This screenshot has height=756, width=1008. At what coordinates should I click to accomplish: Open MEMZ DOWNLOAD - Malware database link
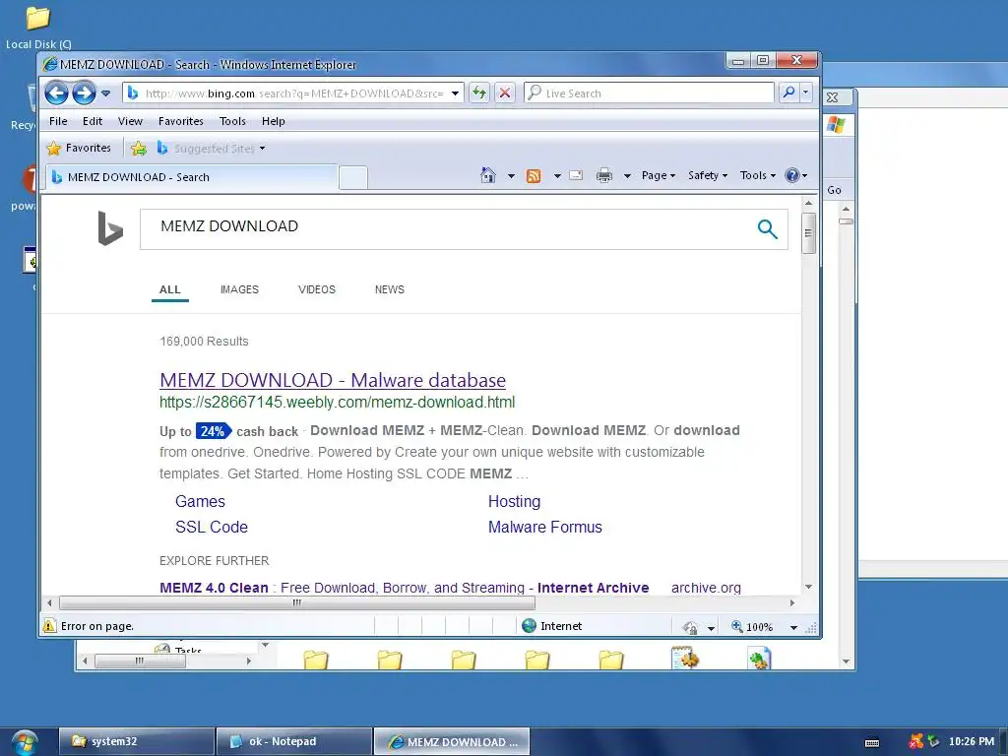[333, 380]
